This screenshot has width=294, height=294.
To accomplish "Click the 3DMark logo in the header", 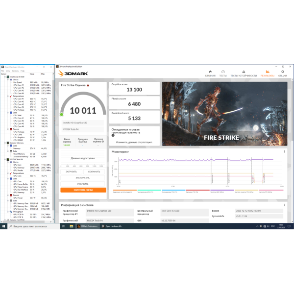I will coord(73,73).
